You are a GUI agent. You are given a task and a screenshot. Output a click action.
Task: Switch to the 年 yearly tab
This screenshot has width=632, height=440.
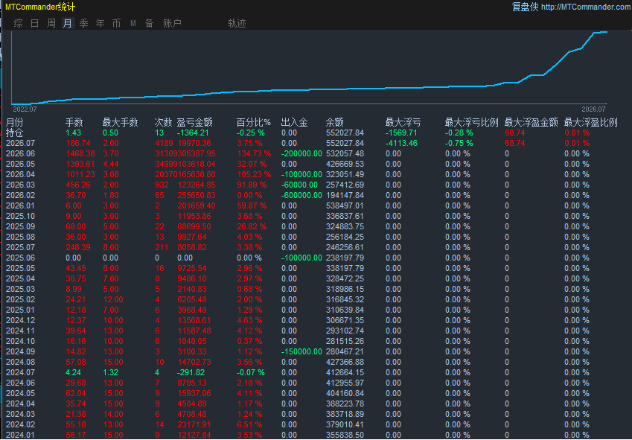[x=100, y=23]
